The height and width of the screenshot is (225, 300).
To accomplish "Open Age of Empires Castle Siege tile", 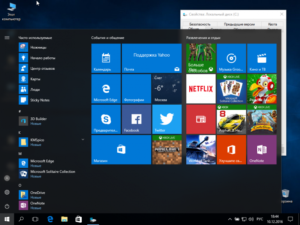I will click(262, 119).
